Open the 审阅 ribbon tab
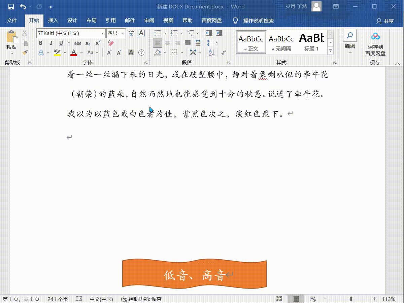 click(x=149, y=20)
